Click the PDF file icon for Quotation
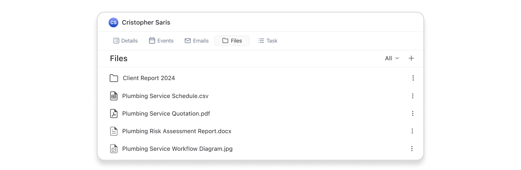Screen dimensions: 521x170 (114, 113)
